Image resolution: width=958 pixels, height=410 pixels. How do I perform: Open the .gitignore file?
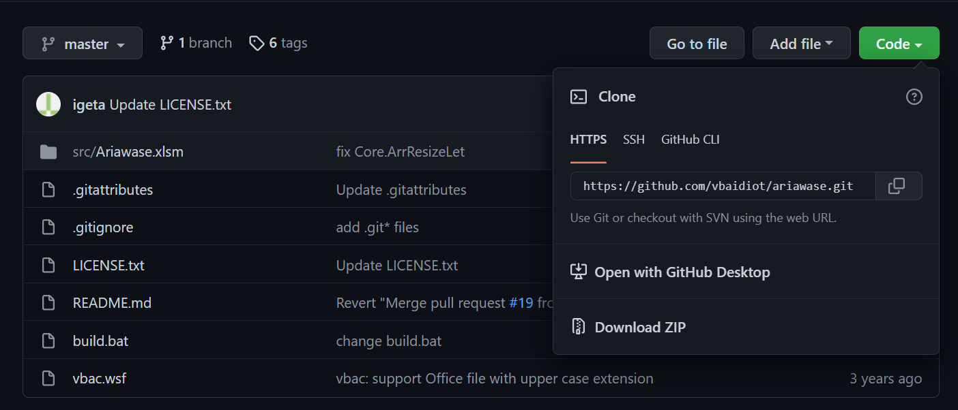click(103, 227)
